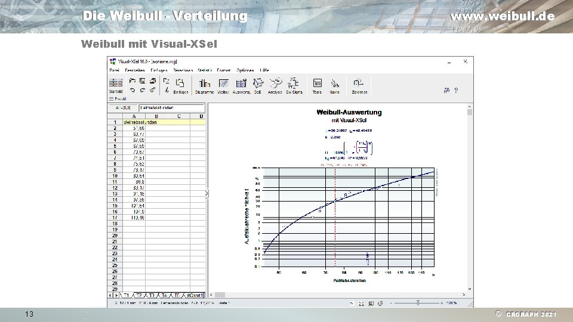This screenshot has height=322, width=573.
Task: Open the Weibull analysis tool
Action: [x=223, y=86]
